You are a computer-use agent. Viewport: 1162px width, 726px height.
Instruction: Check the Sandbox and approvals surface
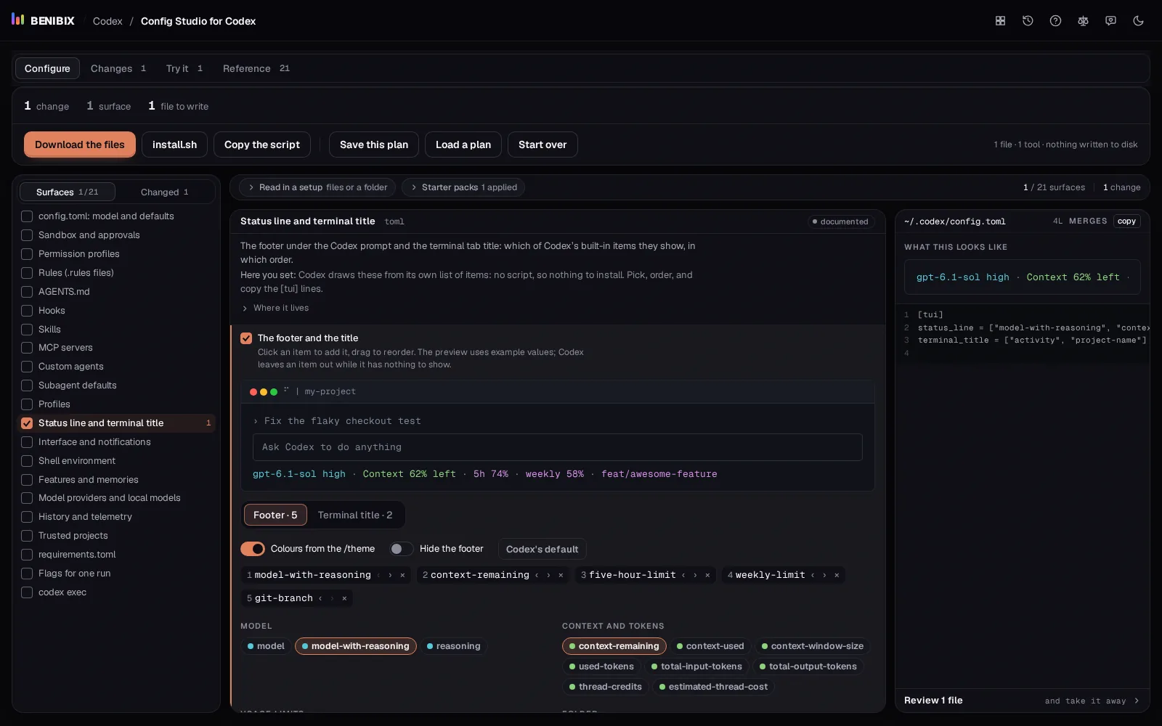pos(27,235)
